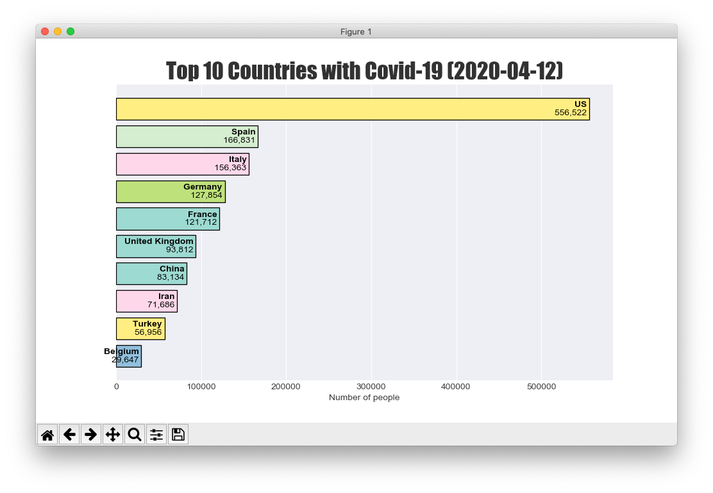The width and height of the screenshot is (713, 493).
Task: Click the Number of people axis label
Action: click(364, 397)
